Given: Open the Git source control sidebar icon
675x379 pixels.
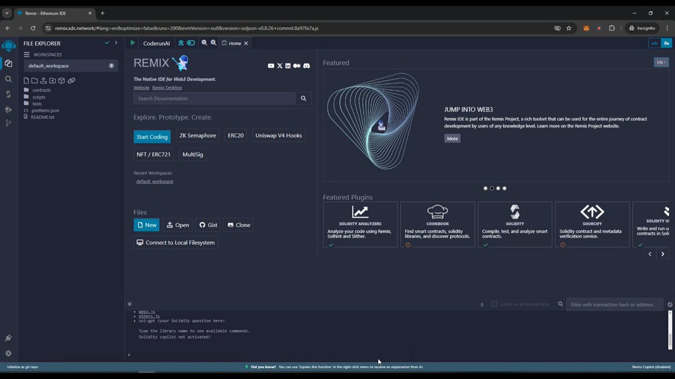Looking at the screenshot, I should 8,123.
